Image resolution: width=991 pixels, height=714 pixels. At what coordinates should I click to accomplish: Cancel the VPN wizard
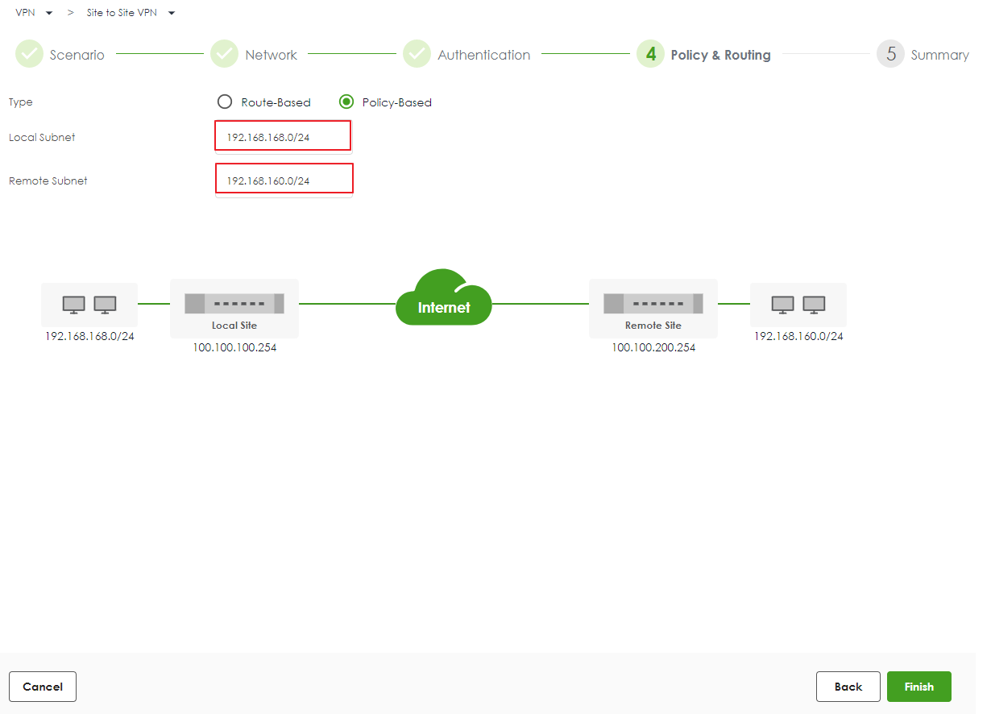(43, 687)
